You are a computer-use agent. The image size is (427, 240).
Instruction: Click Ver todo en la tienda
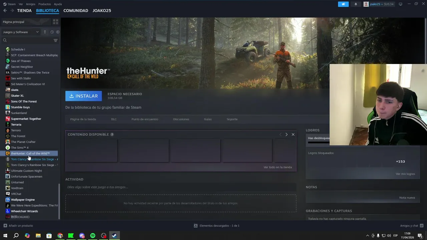(x=278, y=167)
